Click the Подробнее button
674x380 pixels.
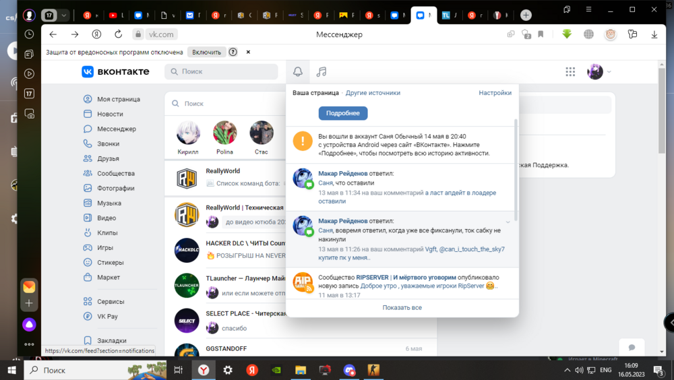click(343, 113)
